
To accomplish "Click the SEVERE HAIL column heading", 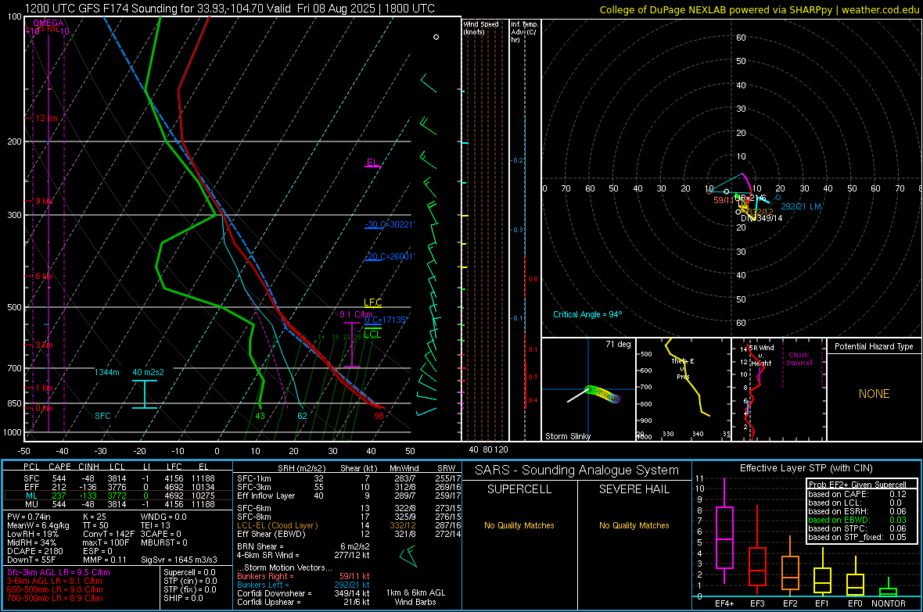I will coord(634,489).
